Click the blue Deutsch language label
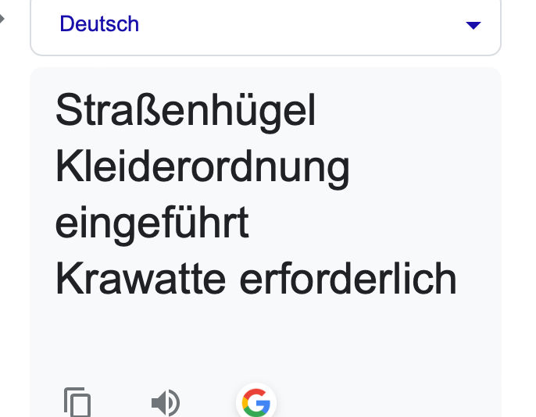This screenshot has height=417, width=536. (99, 24)
